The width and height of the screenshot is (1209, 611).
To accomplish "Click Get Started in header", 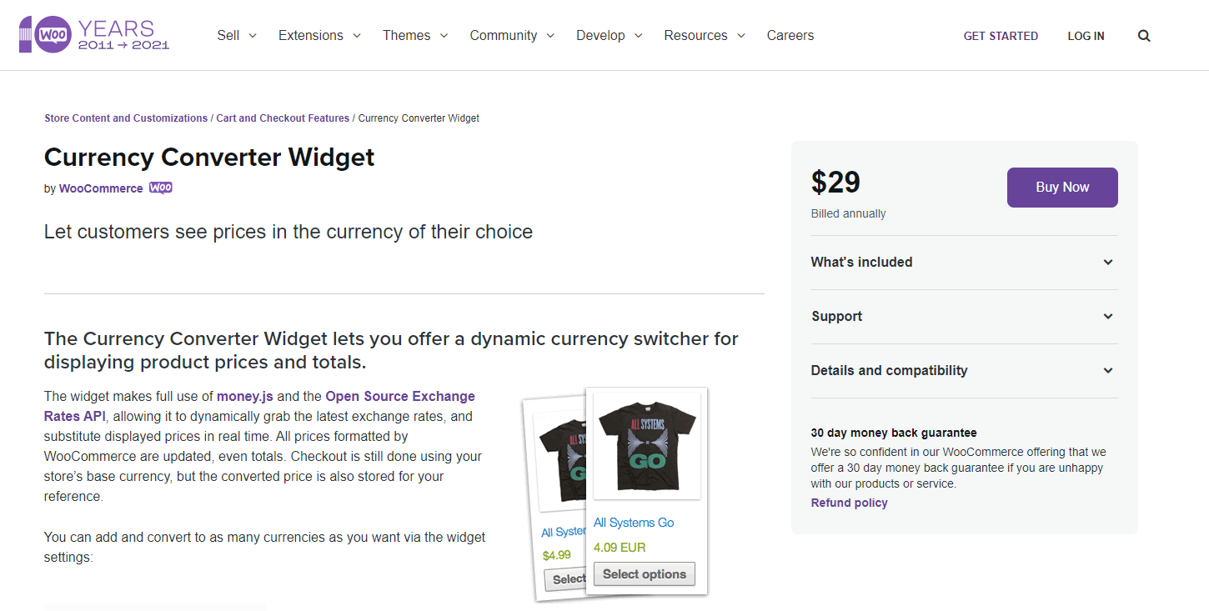I will click(1001, 36).
